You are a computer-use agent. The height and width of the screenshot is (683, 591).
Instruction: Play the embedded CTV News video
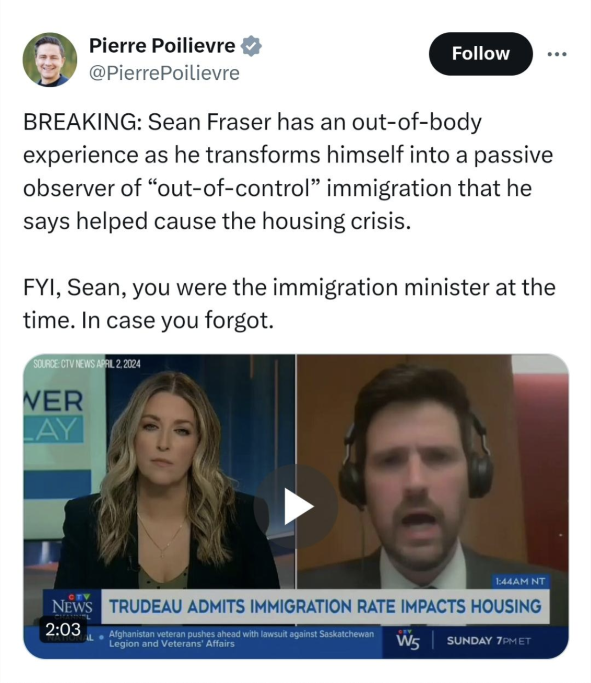295,505
